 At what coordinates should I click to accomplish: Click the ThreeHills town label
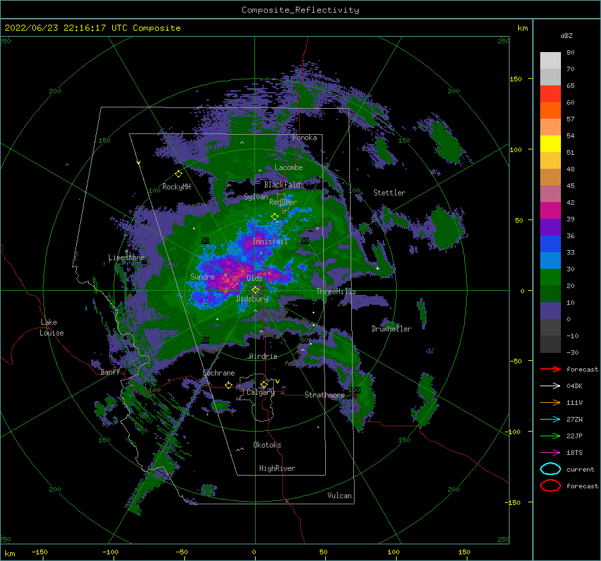(x=336, y=292)
